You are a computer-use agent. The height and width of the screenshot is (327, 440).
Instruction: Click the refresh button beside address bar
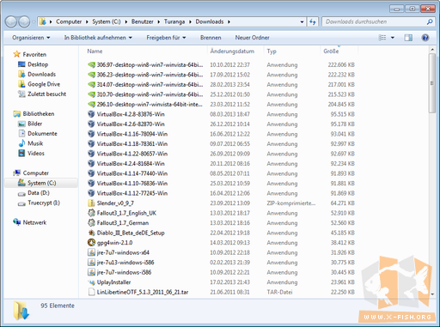(x=313, y=21)
